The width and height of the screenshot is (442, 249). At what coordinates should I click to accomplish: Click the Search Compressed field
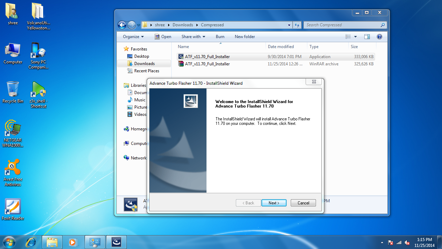pos(345,25)
